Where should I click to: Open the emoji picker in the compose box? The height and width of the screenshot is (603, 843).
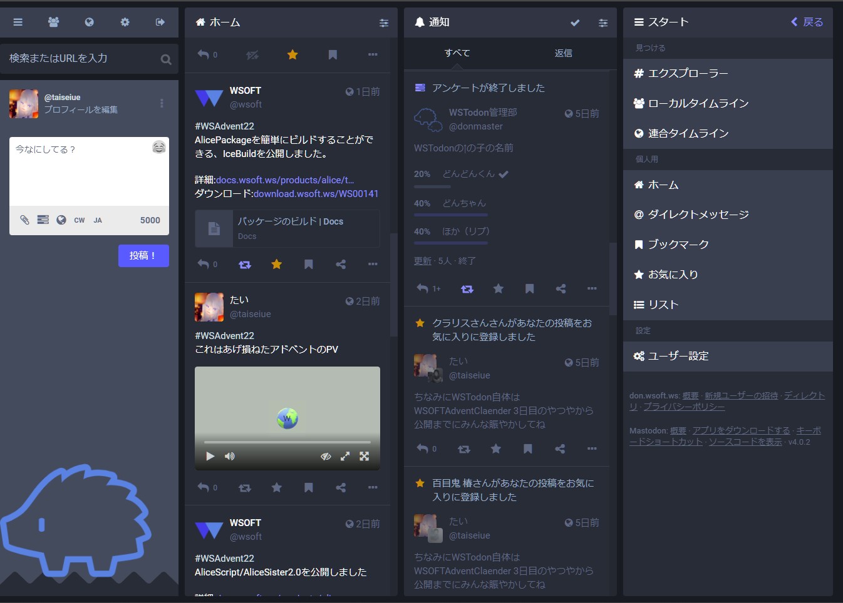(x=158, y=147)
